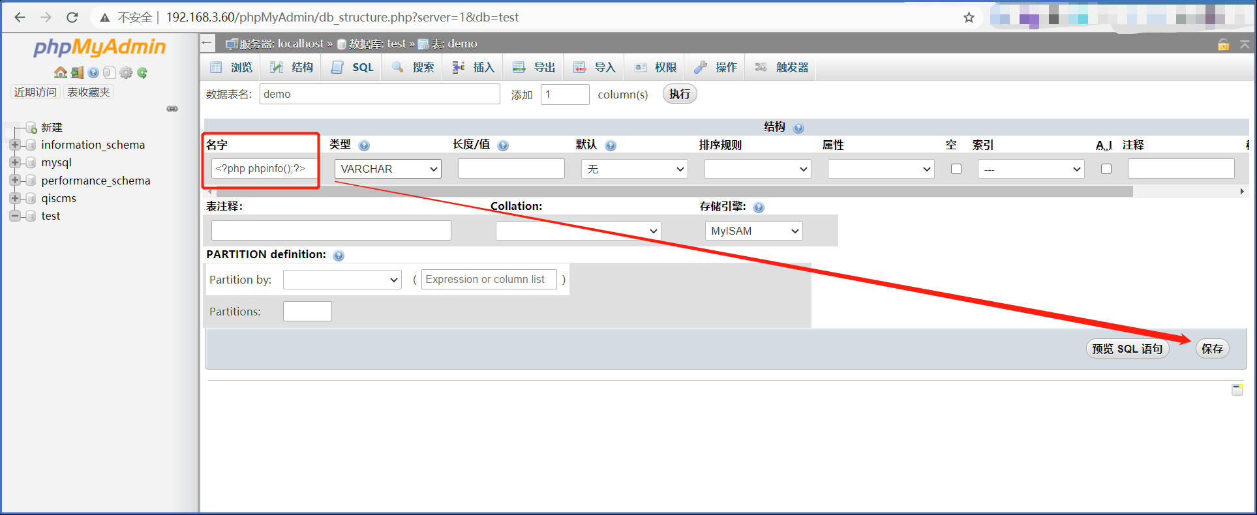Switch to the SQL tab
1257x515 pixels.
(352, 67)
